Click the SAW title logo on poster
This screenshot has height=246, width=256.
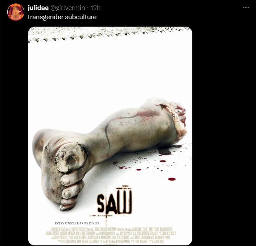[115, 200]
